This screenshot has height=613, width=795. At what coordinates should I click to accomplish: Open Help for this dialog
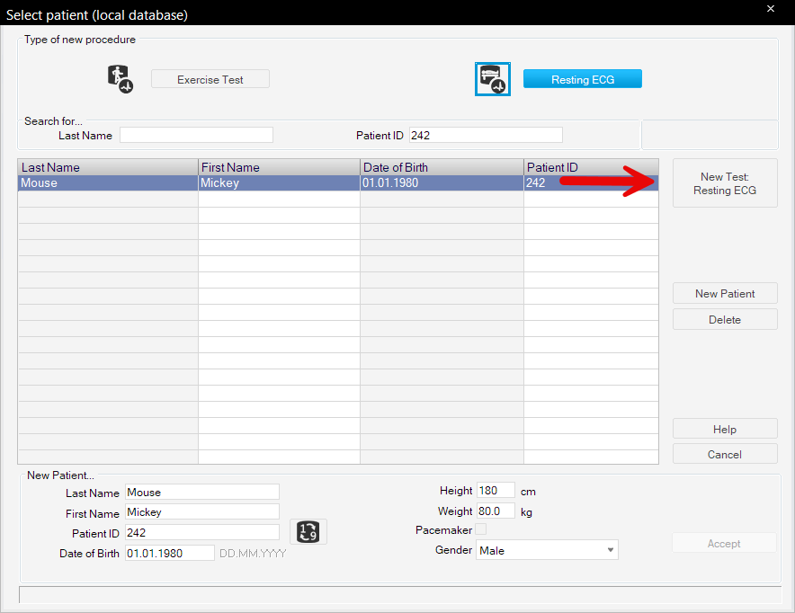click(x=725, y=430)
